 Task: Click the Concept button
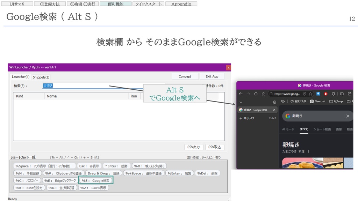click(185, 76)
